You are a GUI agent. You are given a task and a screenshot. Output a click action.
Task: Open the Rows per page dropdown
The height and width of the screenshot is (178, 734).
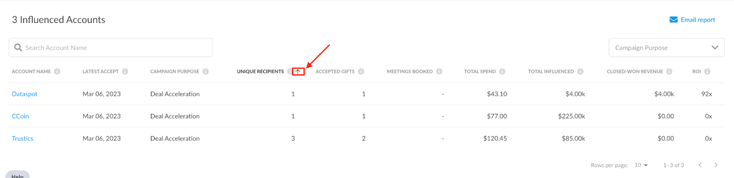click(641, 165)
